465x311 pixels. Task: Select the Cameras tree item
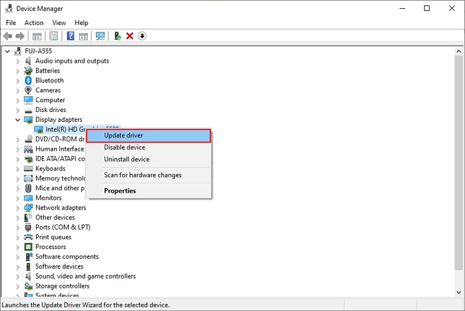[48, 91]
